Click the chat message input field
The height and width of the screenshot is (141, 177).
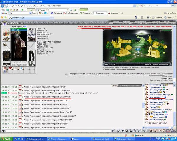[x=58, y=131]
